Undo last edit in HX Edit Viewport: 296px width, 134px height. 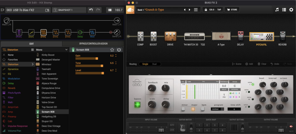91,10
